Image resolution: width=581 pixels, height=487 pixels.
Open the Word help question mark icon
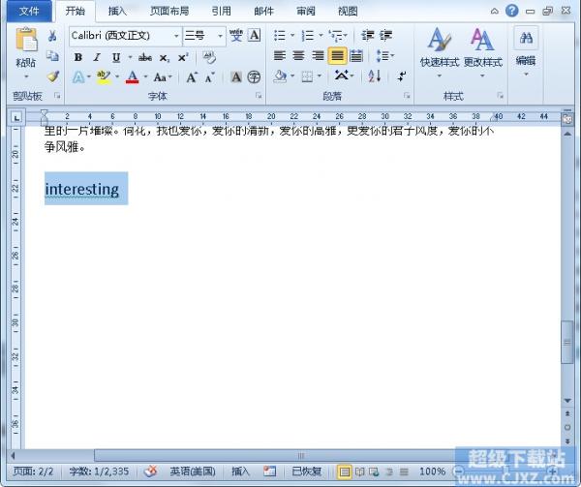511,12
